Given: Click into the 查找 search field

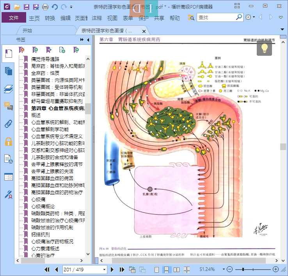Looking at the screenshot, I should 216,18.
